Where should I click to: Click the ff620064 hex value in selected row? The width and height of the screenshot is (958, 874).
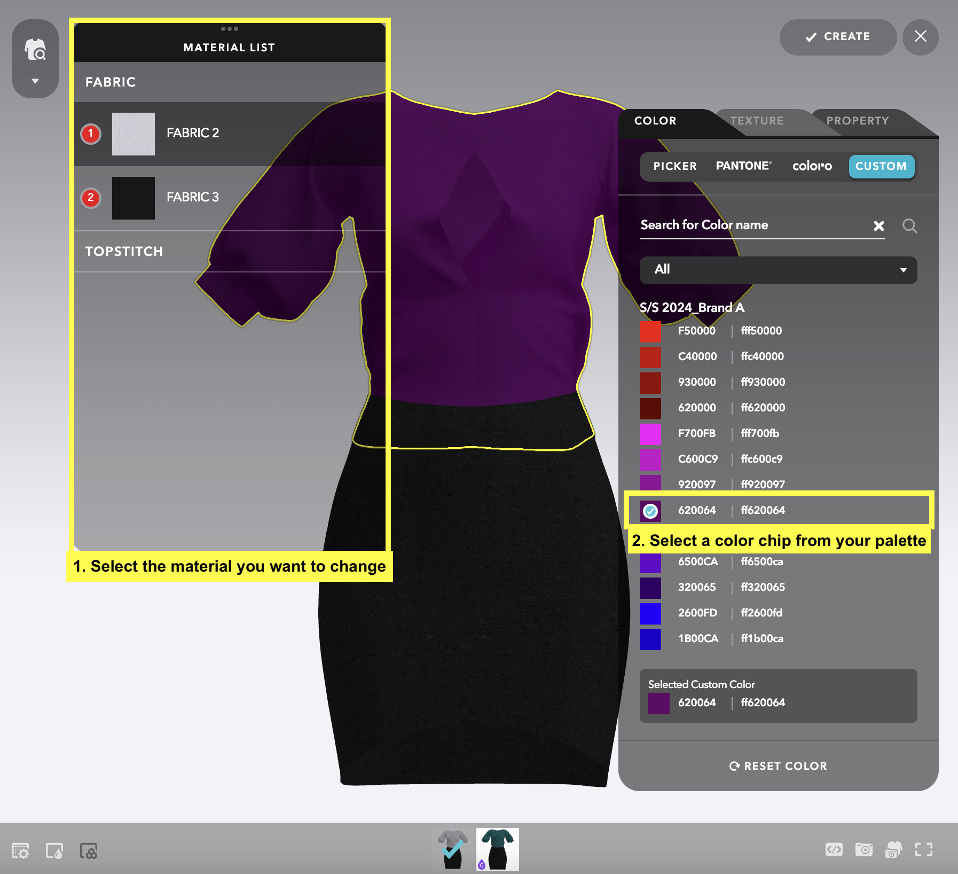[763, 511]
